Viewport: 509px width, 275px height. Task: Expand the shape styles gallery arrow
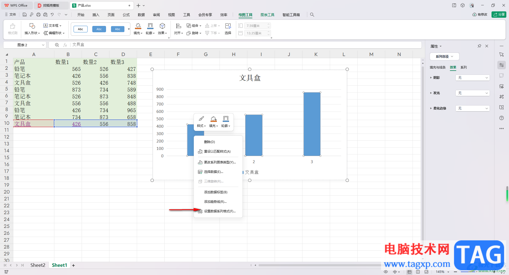click(129, 29)
